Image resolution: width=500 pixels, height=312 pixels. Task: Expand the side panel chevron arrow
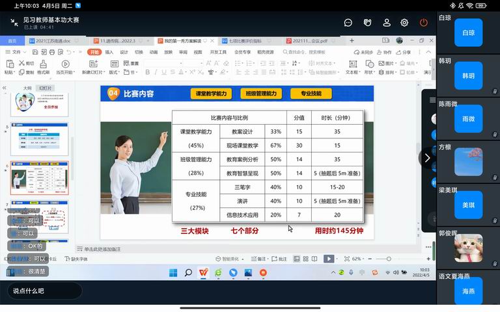pyautogui.click(x=427, y=158)
